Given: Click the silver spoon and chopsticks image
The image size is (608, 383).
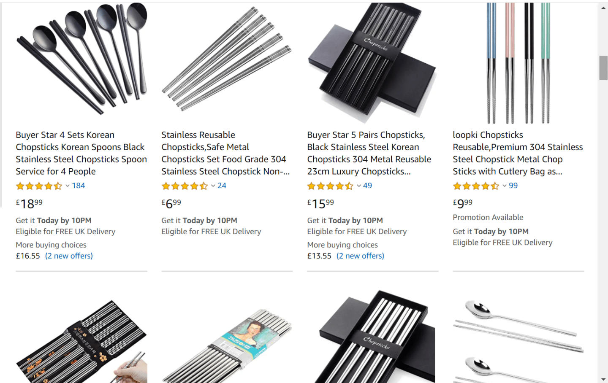Looking at the screenshot, I should (x=518, y=337).
